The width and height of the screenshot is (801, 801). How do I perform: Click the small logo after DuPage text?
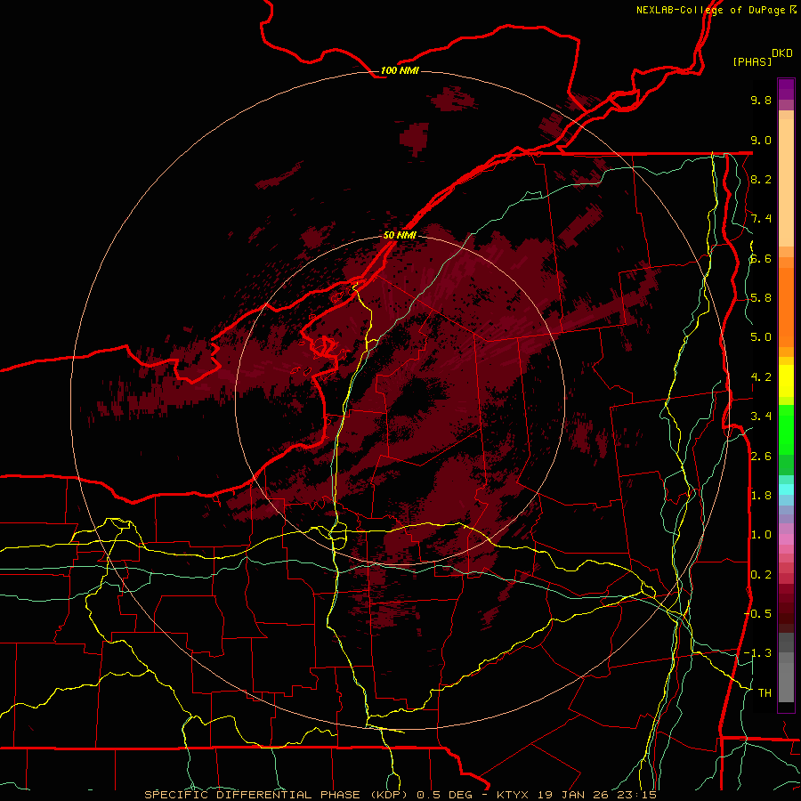tap(793, 10)
